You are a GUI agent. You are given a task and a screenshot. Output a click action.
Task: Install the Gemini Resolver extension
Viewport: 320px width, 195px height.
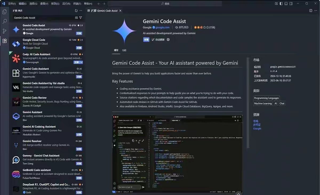coord(79,149)
